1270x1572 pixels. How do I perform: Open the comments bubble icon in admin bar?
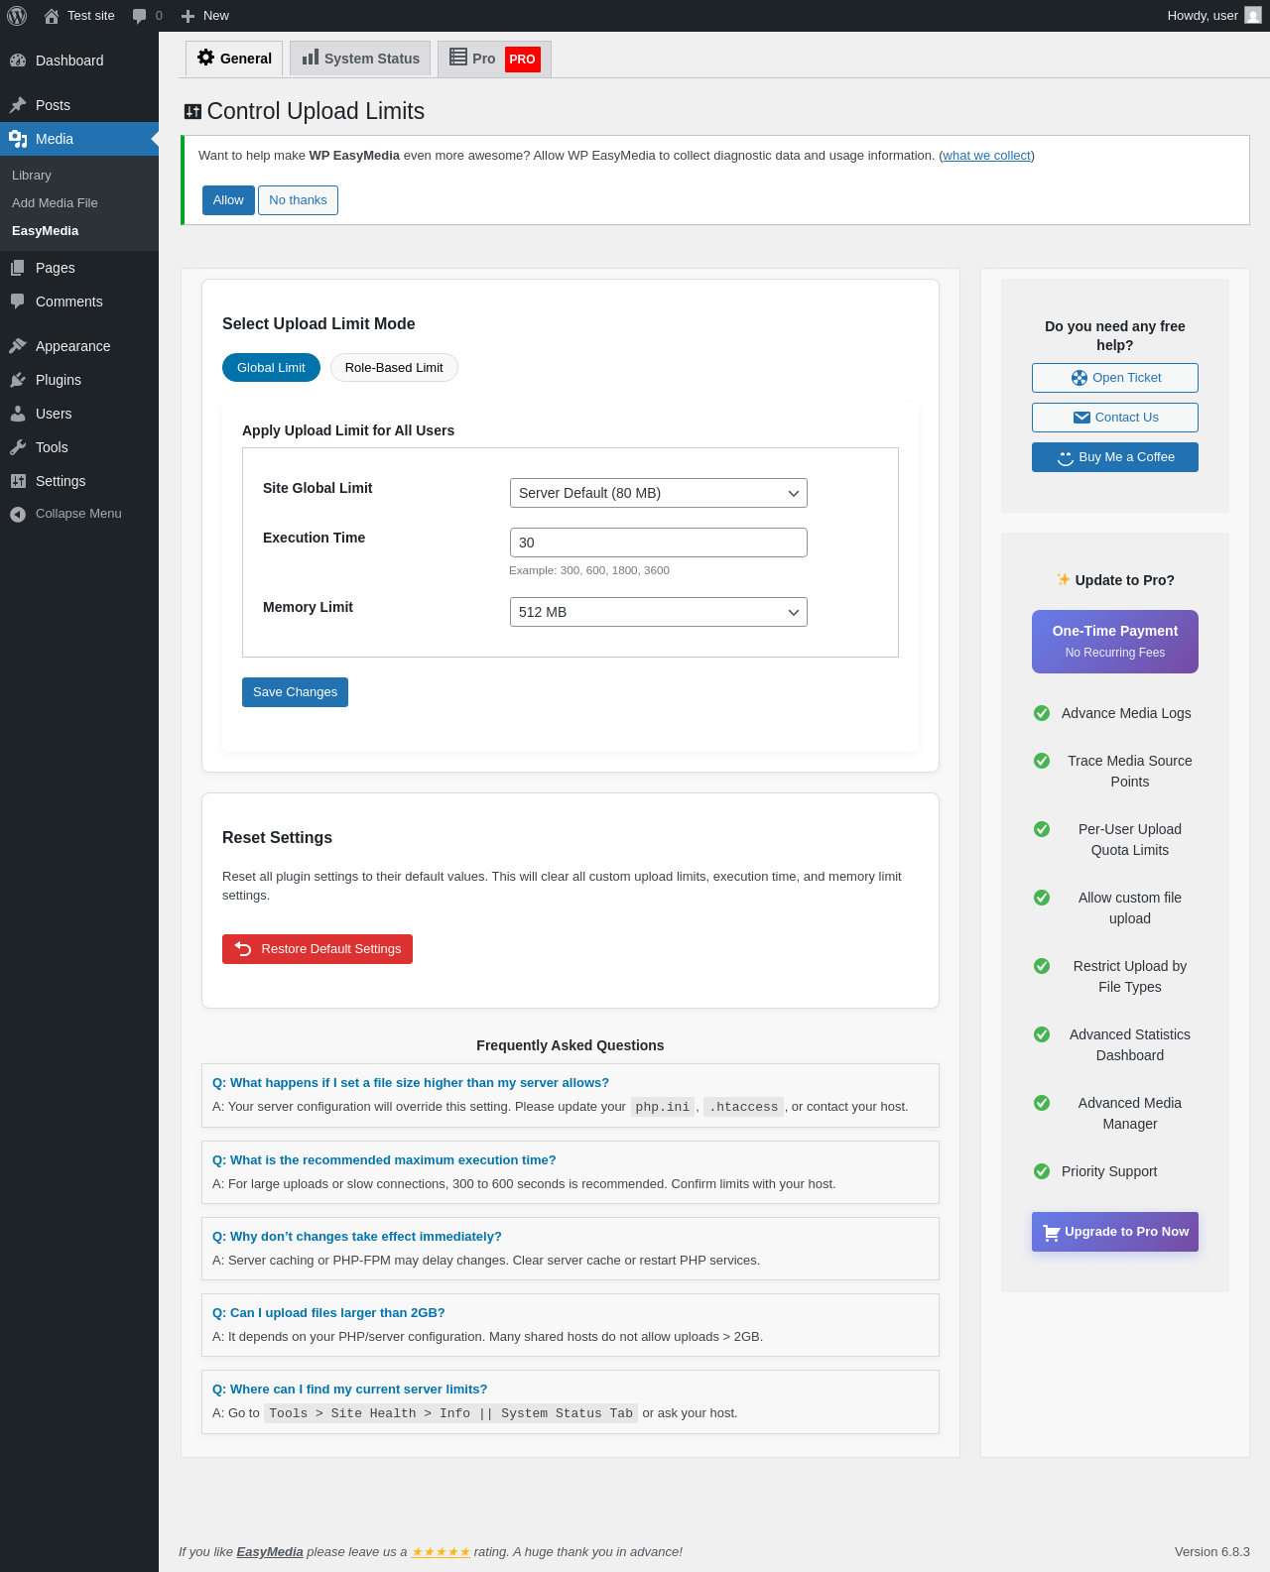pyautogui.click(x=140, y=16)
